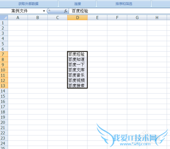Select row 21 header
Viewport: 170px width, 149px height.
tap(4, 128)
